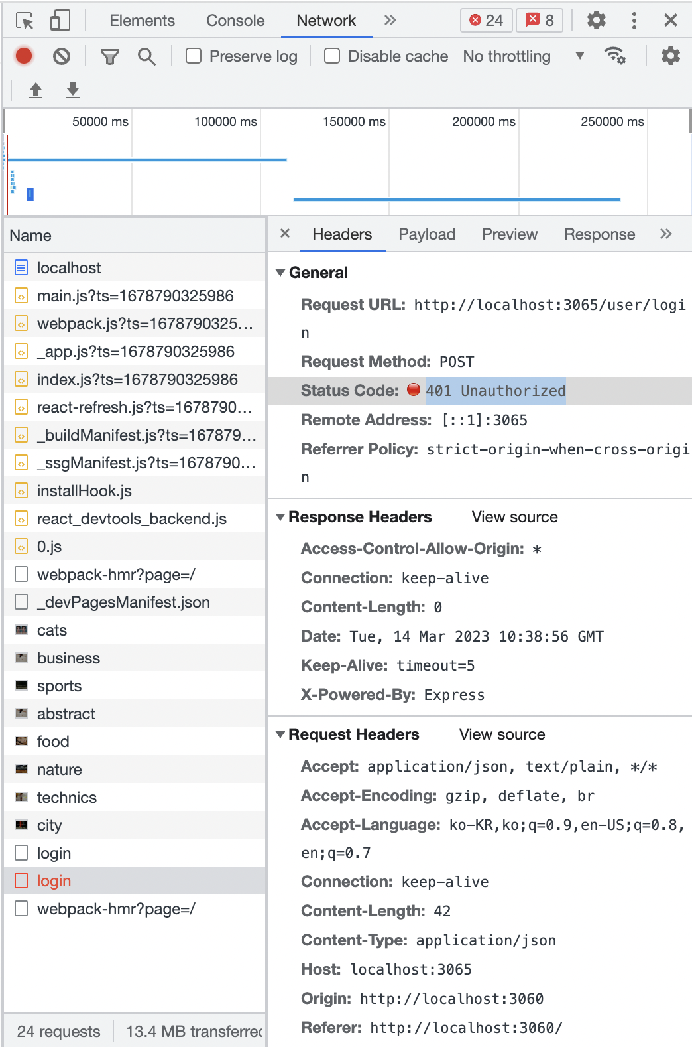
Task: Switch to the Console tab
Action: (x=235, y=21)
